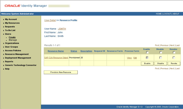
Task: Click View process form link
Action: pyautogui.click(x=129, y=58)
